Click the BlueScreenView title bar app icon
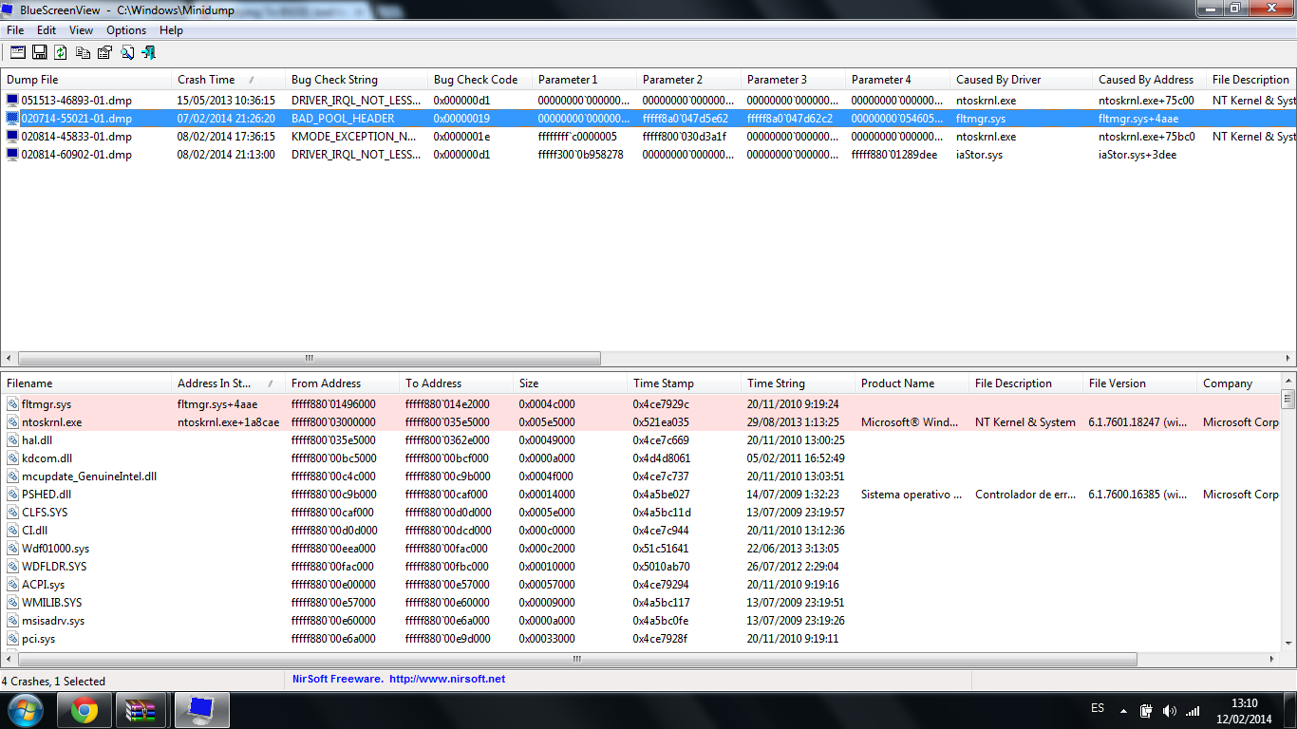This screenshot has height=729, width=1297. pos(9,9)
